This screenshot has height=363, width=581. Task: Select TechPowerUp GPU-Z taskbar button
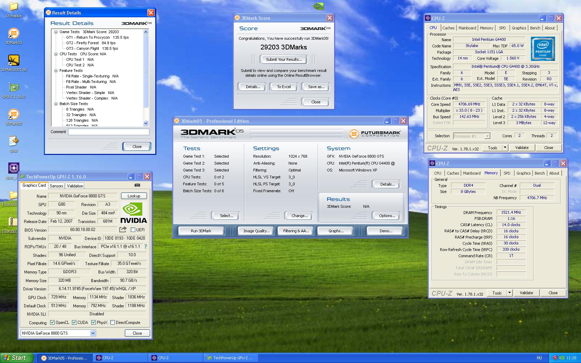pos(230,358)
